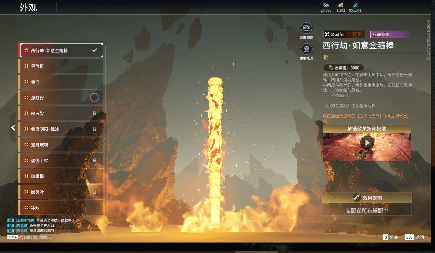Click the chat channel icon beside 还有那个神人v2
The width and height of the screenshot is (435, 253).
tap(10, 226)
